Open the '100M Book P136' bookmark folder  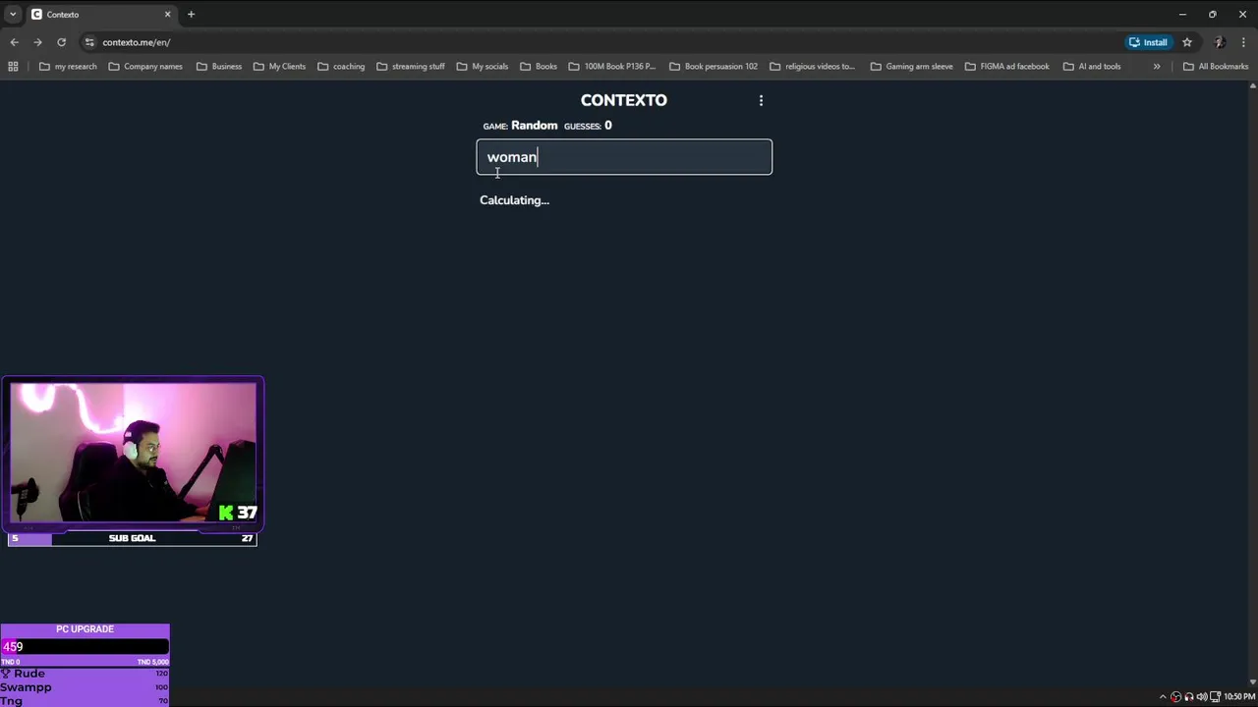tap(612, 66)
